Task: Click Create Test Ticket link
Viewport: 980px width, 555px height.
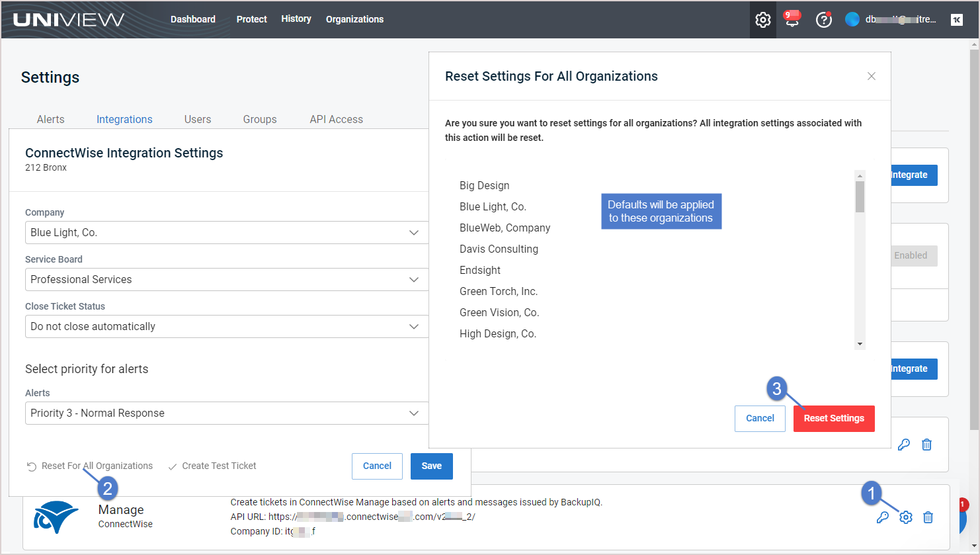Action: pos(220,466)
